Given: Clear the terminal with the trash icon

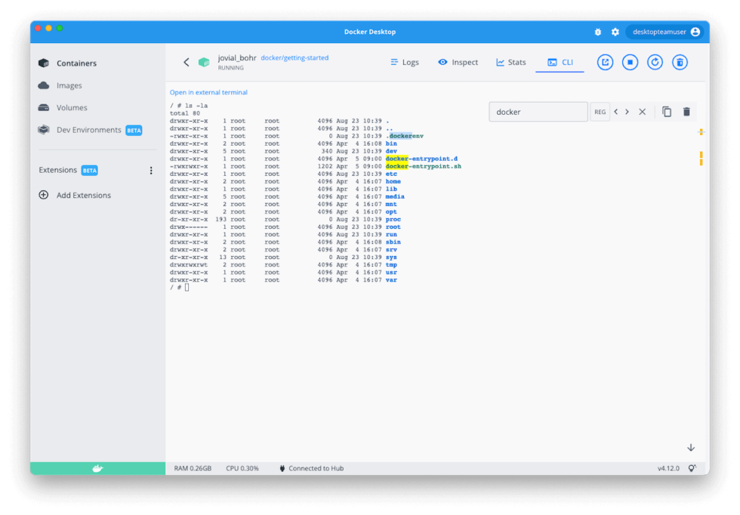Looking at the screenshot, I should point(686,111).
